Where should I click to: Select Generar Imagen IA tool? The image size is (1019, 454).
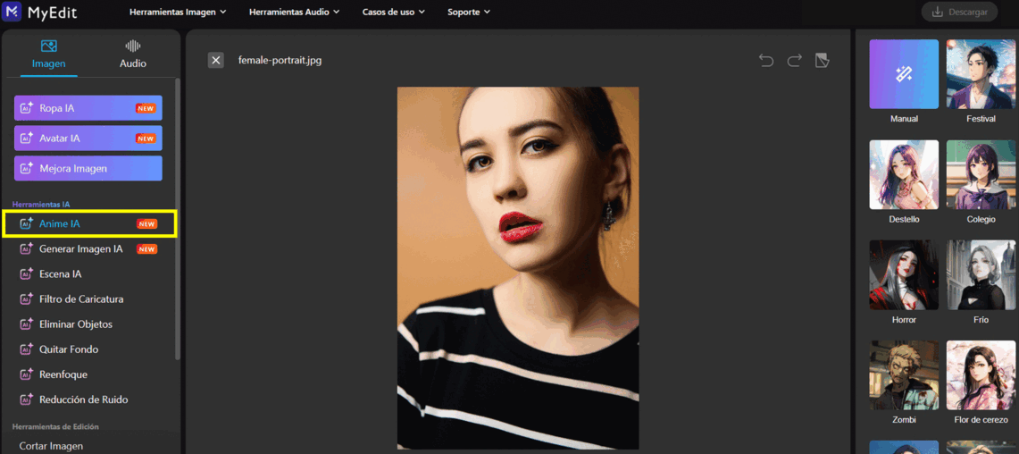click(x=89, y=249)
